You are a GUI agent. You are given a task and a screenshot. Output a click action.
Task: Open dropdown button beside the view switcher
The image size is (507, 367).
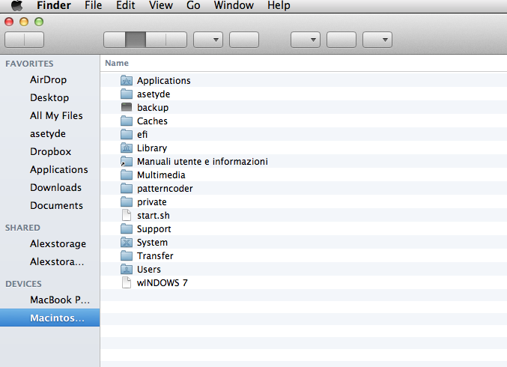point(208,40)
